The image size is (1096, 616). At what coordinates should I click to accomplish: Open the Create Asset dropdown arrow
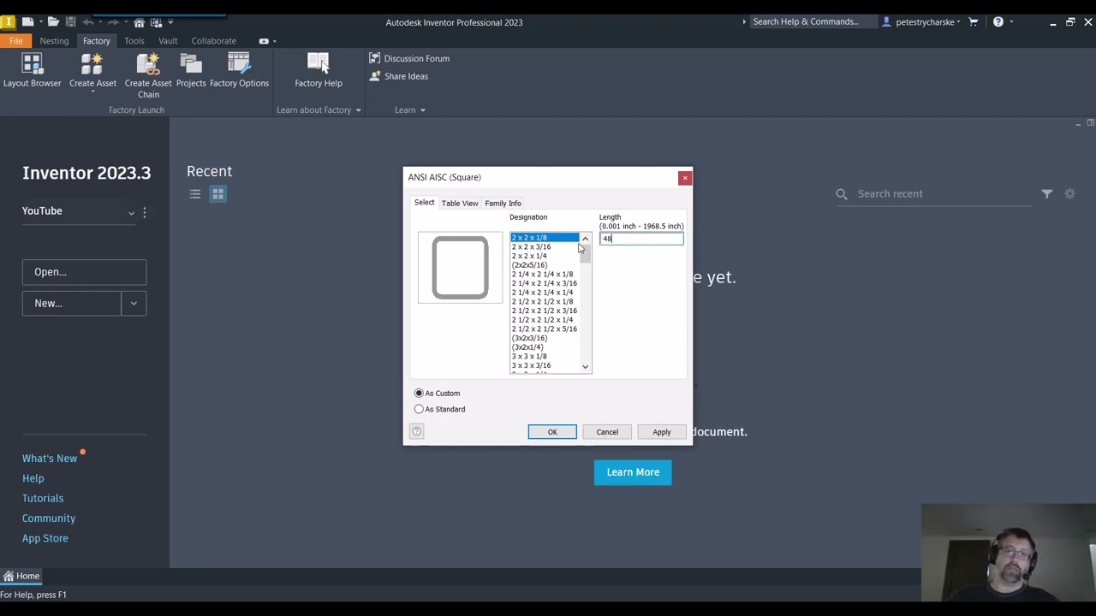(92, 91)
